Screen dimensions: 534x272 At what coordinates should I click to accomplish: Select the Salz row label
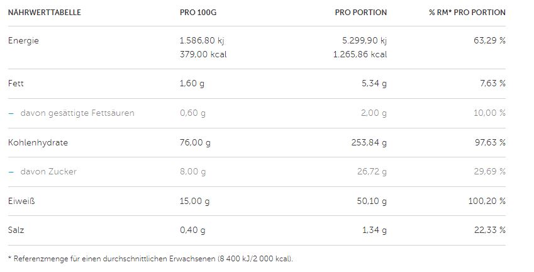tap(16, 230)
